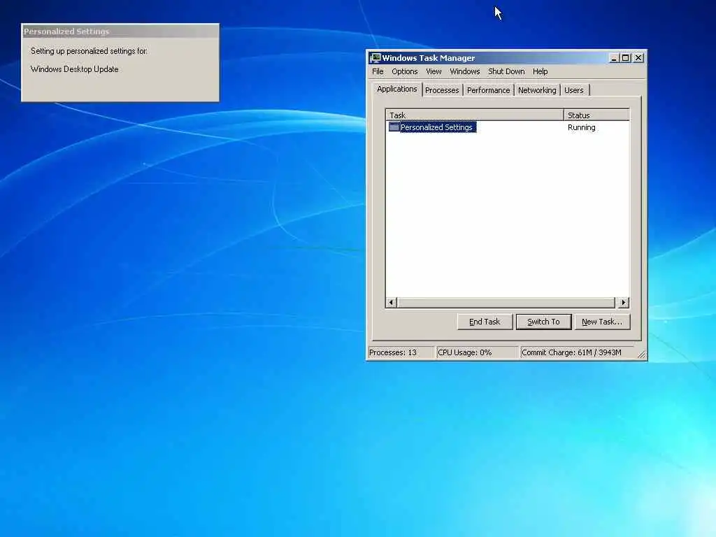
Task: Click the New Task... button
Action: click(x=602, y=322)
